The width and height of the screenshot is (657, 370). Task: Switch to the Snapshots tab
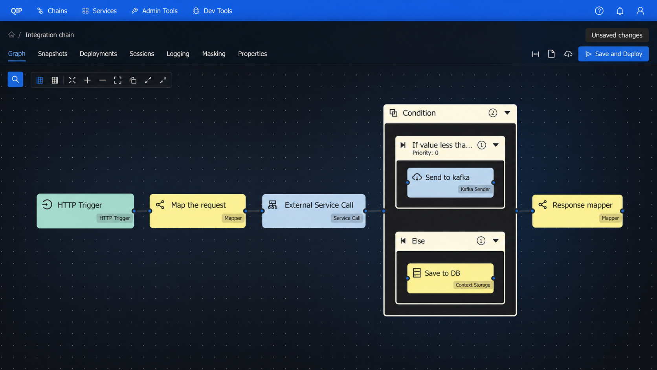(53, 54)
